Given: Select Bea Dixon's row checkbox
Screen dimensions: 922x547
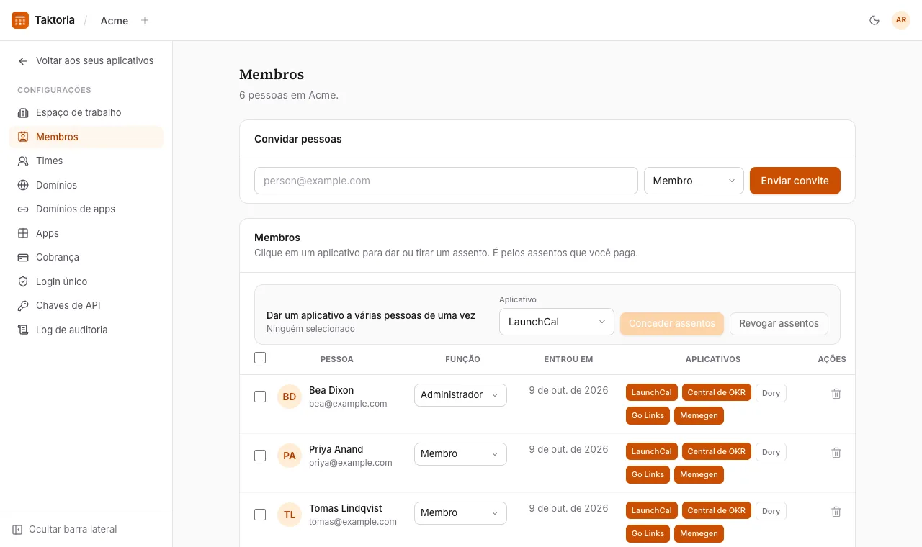Looking at the screenshot, I should (x=260, y=397).
